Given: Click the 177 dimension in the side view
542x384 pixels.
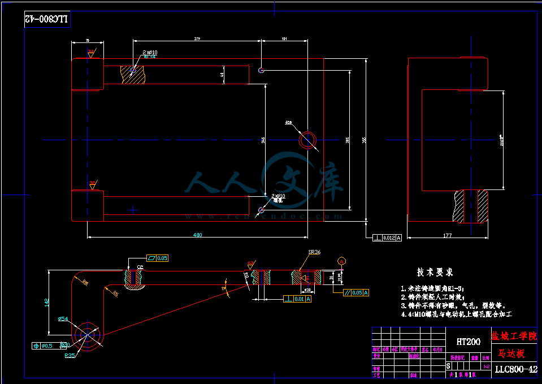Looking at the screenshot, I should point(447,235).
